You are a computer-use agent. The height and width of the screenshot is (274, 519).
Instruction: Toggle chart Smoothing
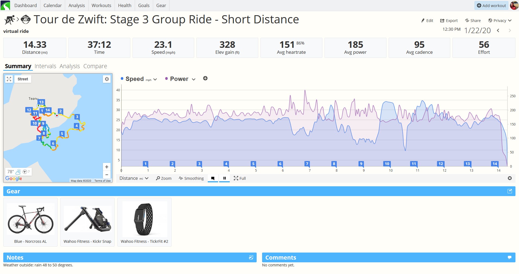191,178
